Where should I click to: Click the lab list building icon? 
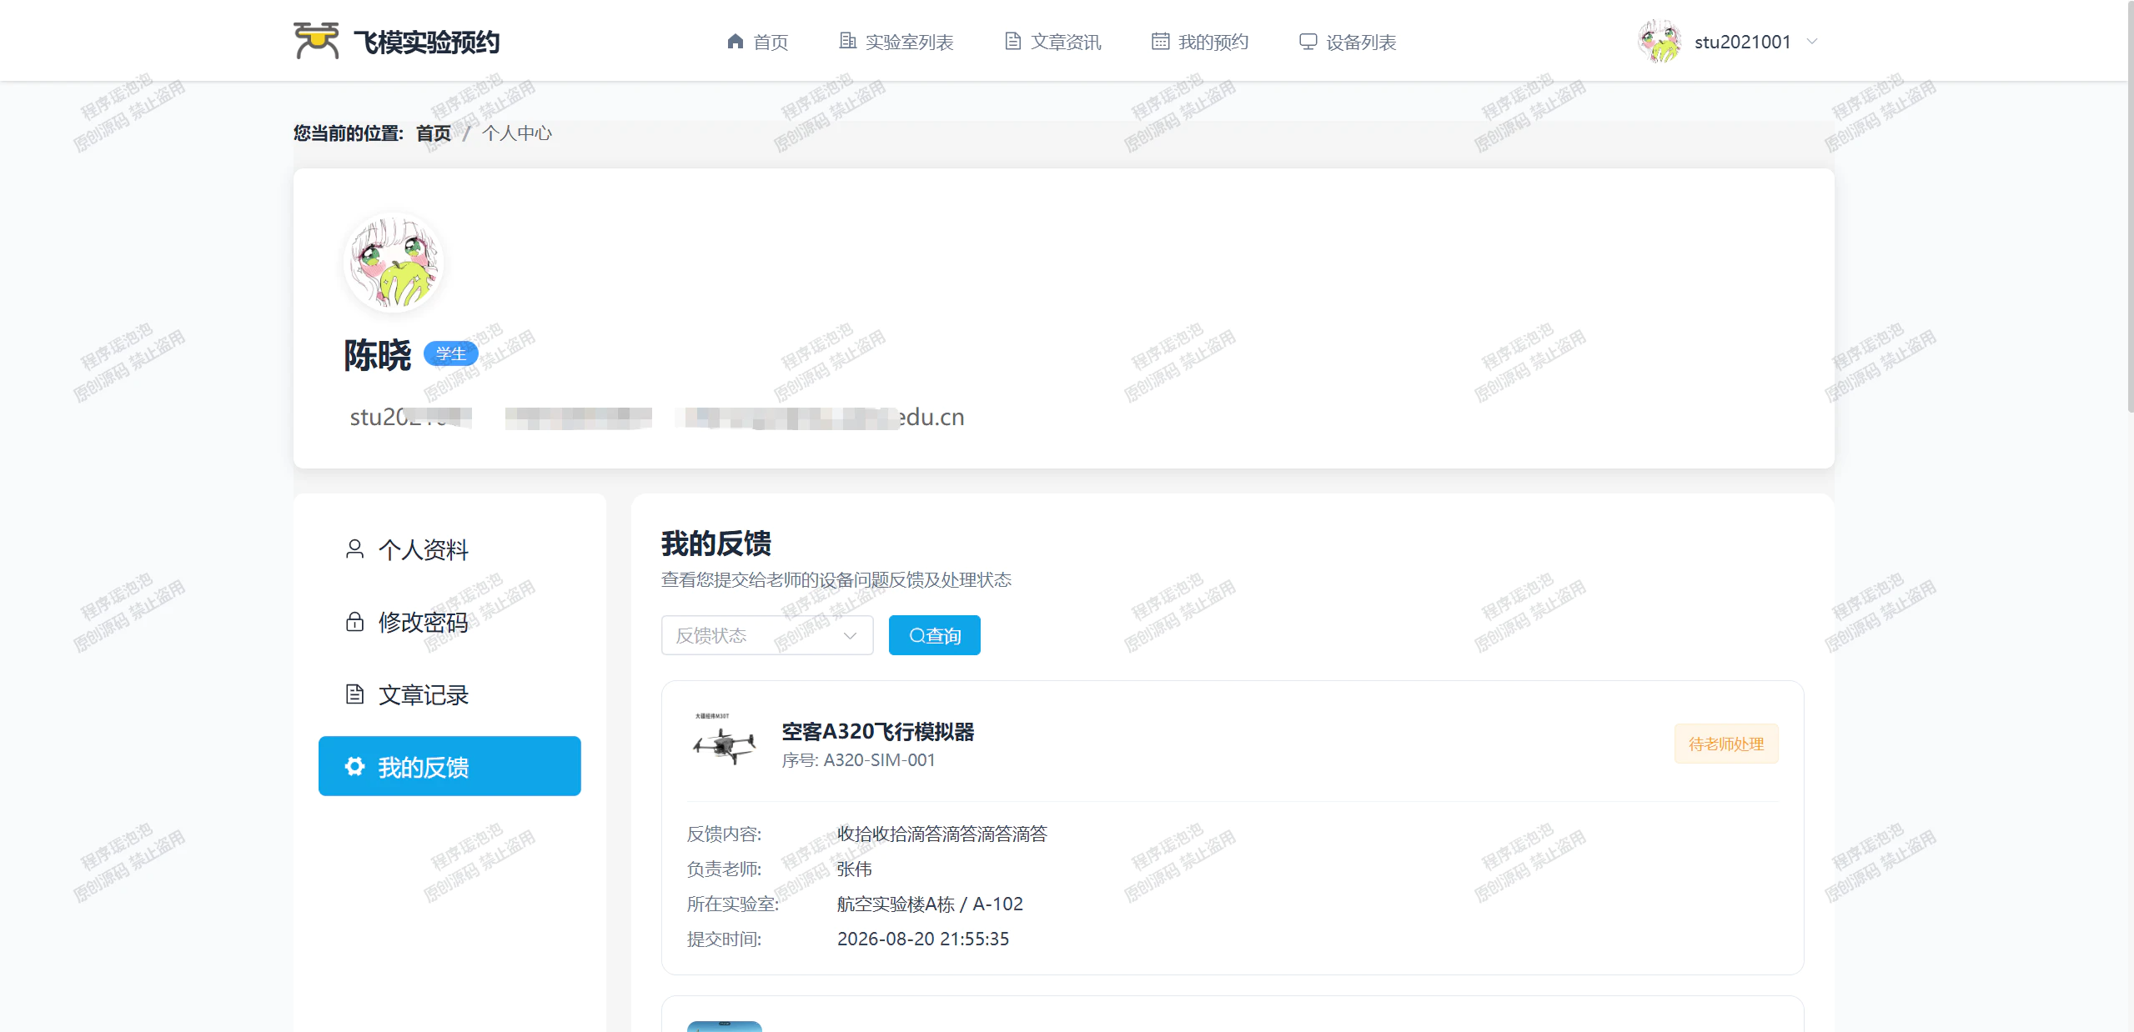click(x=847, y=41)
